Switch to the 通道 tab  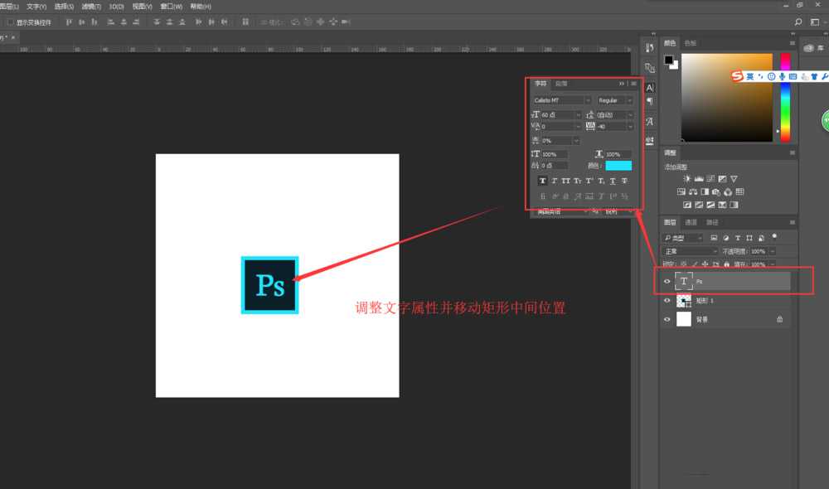click(691, 222)
